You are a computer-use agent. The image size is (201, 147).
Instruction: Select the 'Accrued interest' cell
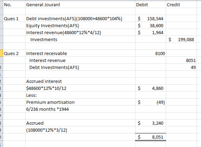80,81
